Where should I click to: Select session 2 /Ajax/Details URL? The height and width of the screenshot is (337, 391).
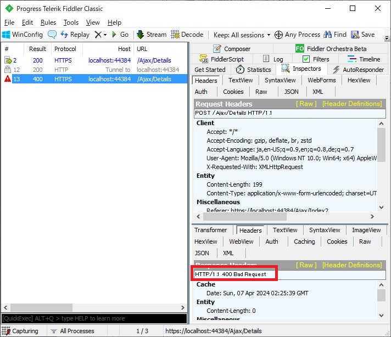point(154,60)
